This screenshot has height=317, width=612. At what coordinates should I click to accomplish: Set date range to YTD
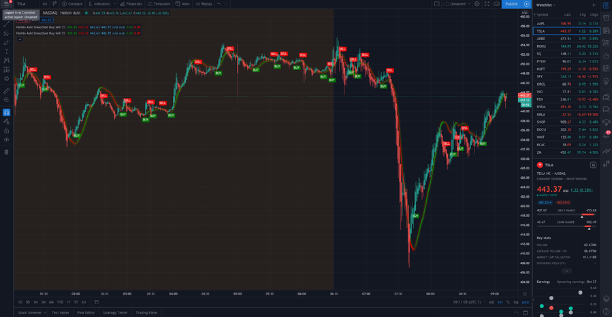pos(60,302)
